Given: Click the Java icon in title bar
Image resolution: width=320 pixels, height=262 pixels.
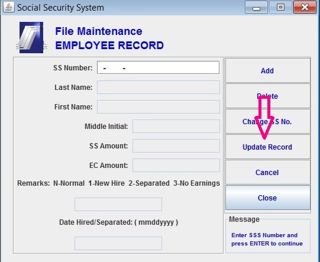Looking at the screenshot, I should tap(9, 7).
